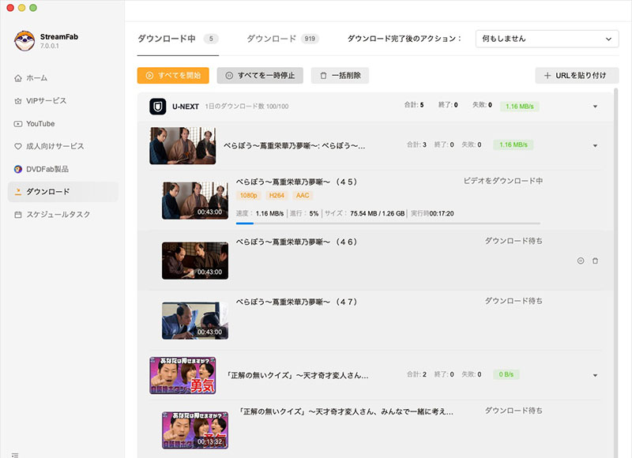Pause episode 46 with its pause icon
Viewport: 632px width, 458px height.
(x=581, y=261)
